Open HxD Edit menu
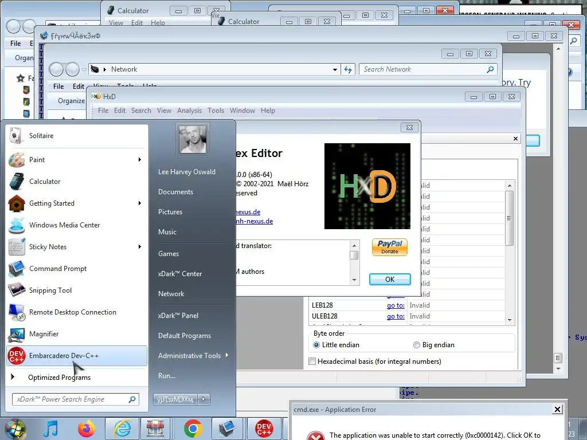 [x=120, y=111]
